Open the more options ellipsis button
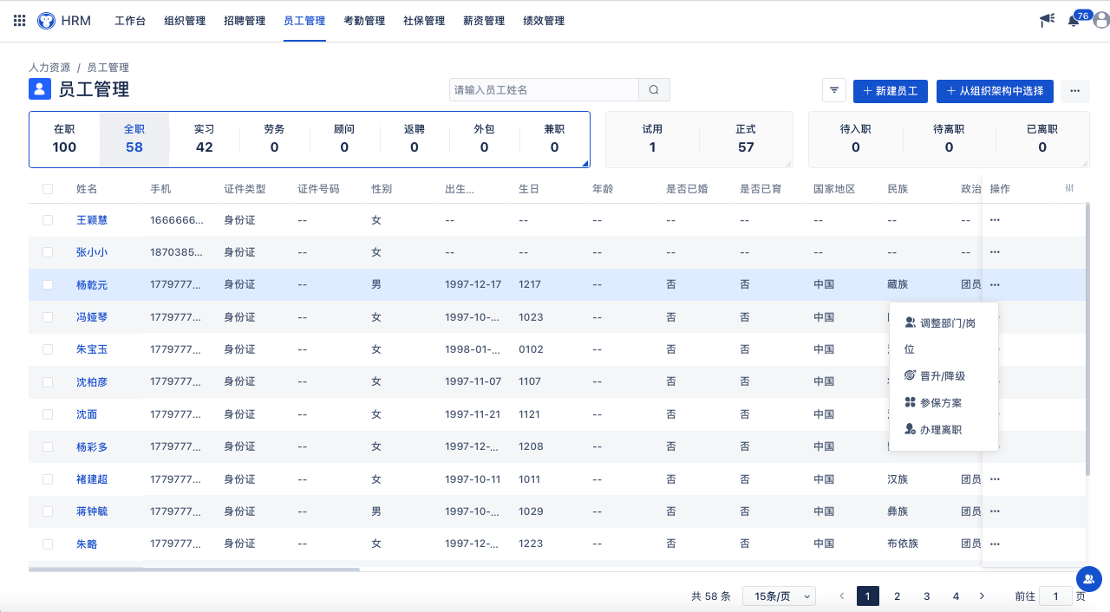The width and height of the screenshot is (1110, 612). pos(1075,90)
